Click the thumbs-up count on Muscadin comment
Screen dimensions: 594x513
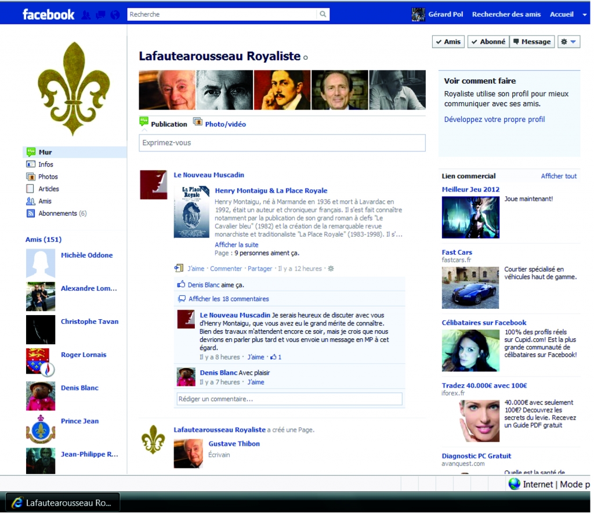pyautogui.click(x=276, y=357)
